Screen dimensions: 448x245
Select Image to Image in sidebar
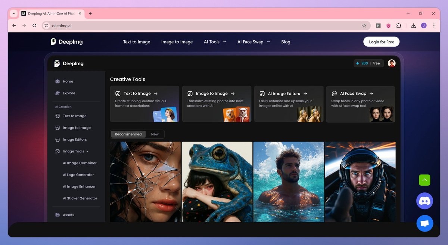[x=77, y=128]
